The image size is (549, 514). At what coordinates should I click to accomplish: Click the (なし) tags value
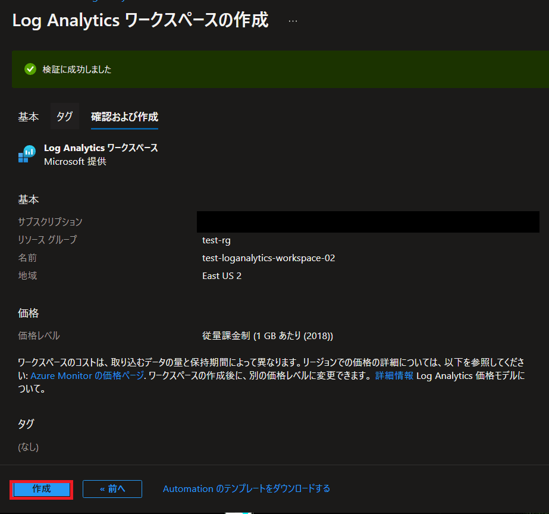[x=29, y=447]
